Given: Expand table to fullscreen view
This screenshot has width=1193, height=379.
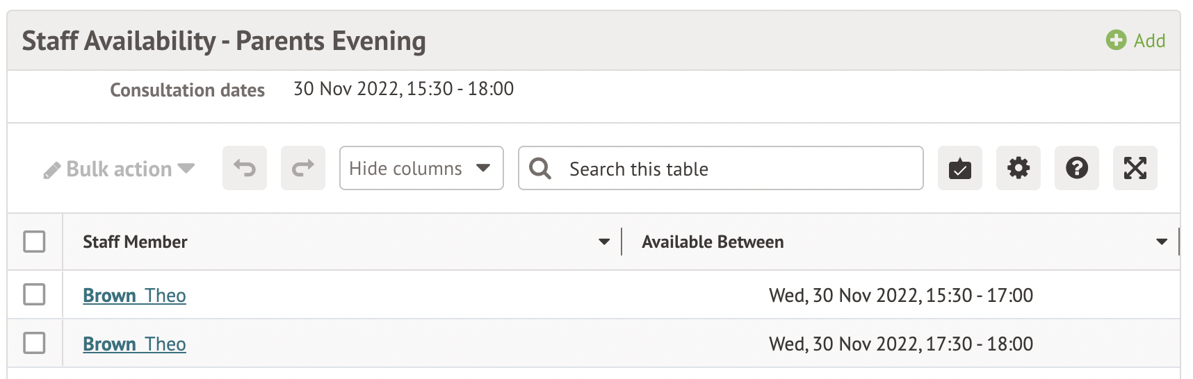Looking at the screenshot, I should pyautogui.click(x=1135, y=168).
